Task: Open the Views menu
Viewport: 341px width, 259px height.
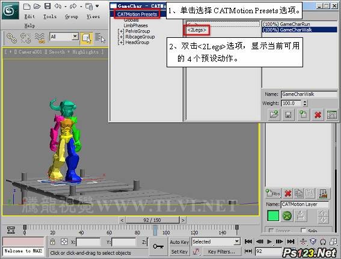Action: pyautogui.click(x=93, y=16)
